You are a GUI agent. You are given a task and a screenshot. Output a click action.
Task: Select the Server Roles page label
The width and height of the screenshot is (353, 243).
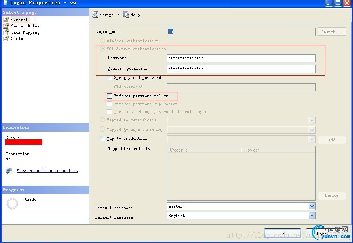tap(25, 26)
